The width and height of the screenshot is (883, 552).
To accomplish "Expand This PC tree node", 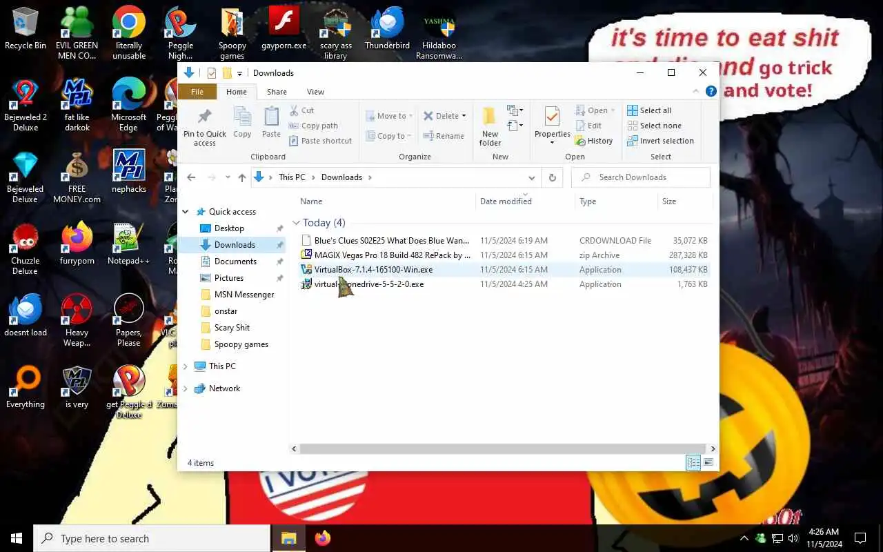I will pos(186,366).
